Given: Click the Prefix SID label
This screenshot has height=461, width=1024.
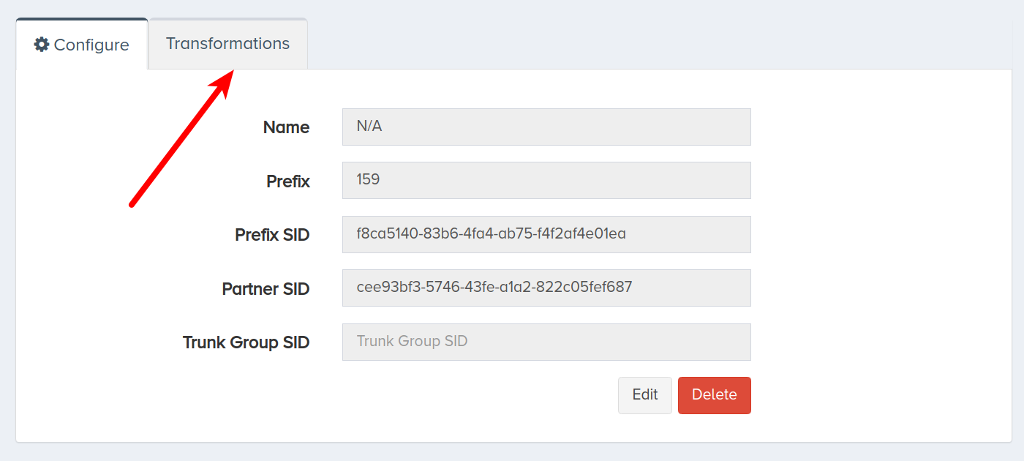Looking at the screenshot, I should (272, 235).
